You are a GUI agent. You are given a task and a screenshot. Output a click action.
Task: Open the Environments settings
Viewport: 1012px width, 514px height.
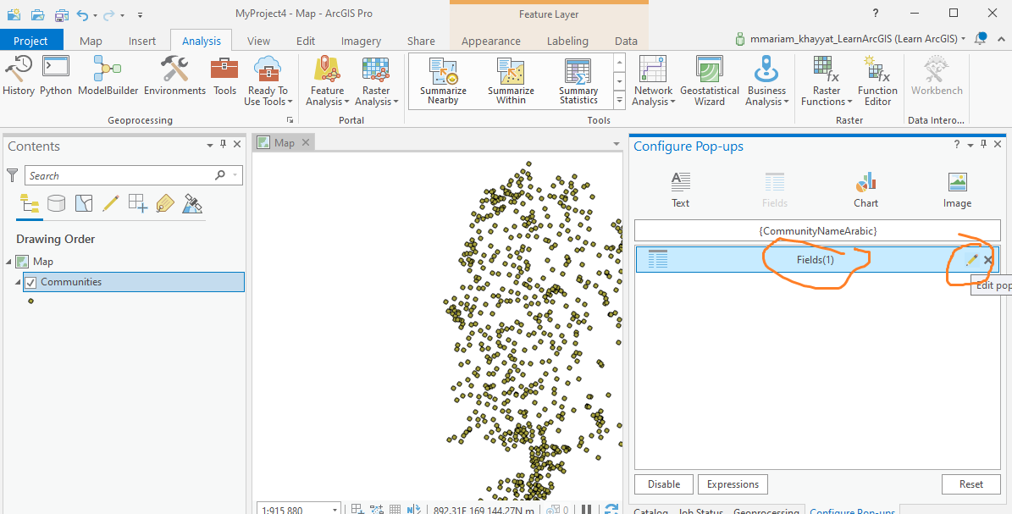(x=174, y=75)
